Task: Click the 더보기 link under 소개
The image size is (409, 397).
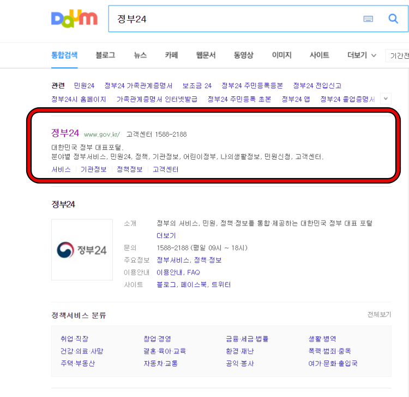Action: (166, 235)
